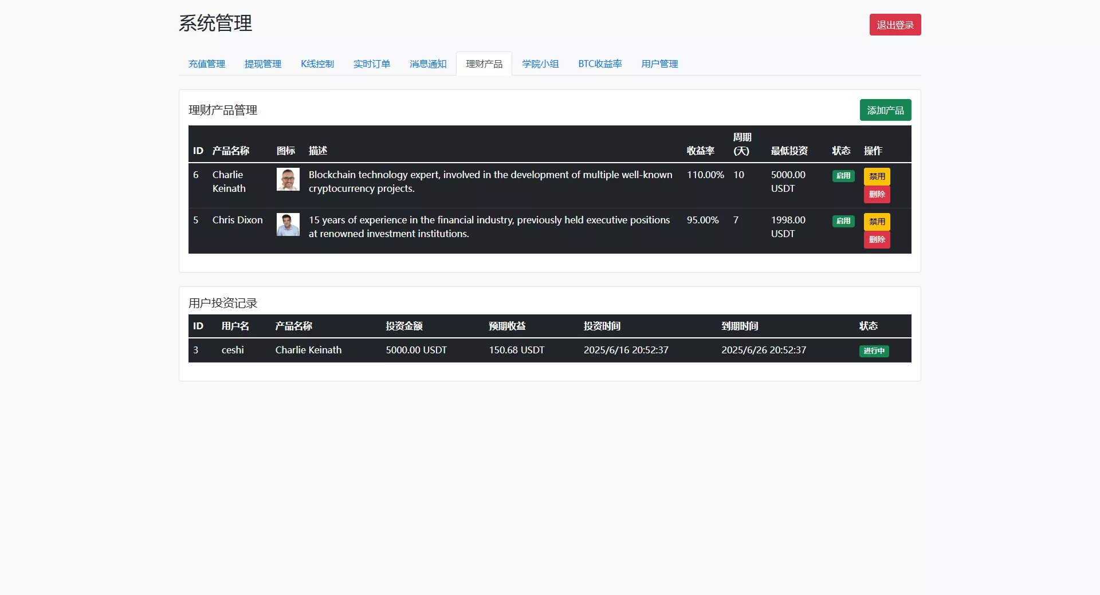Open the 充值管理 tab

pyautogui.click(x=207, y=64)
